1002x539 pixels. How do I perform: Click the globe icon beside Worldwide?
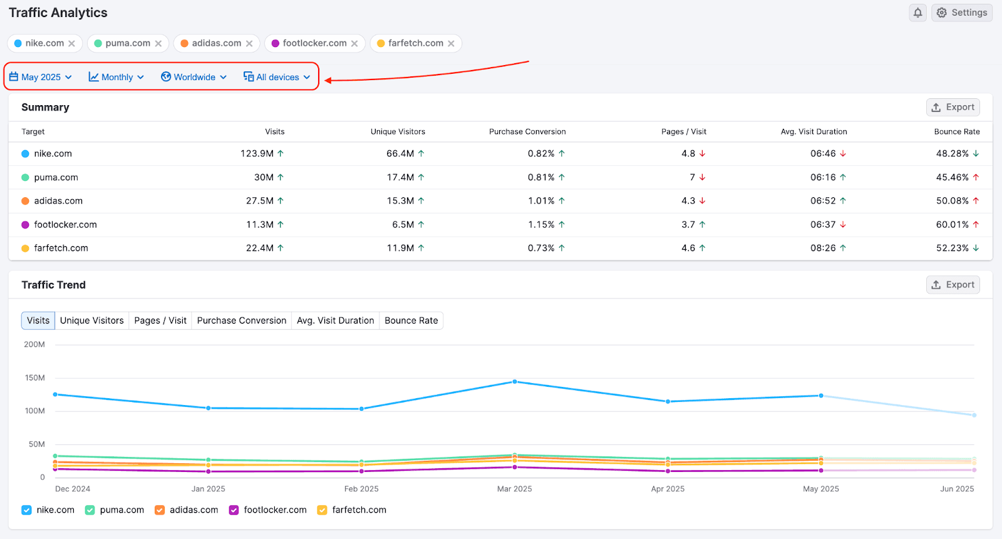[x=166, y=77]
